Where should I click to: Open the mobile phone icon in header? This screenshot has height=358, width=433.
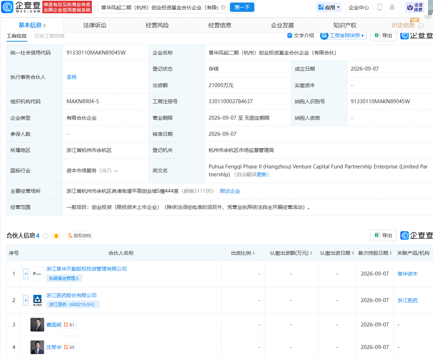pyautogui.click(x=380, y=7)
